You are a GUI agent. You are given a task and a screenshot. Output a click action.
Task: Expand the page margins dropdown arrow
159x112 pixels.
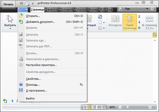tap(104, 23)
